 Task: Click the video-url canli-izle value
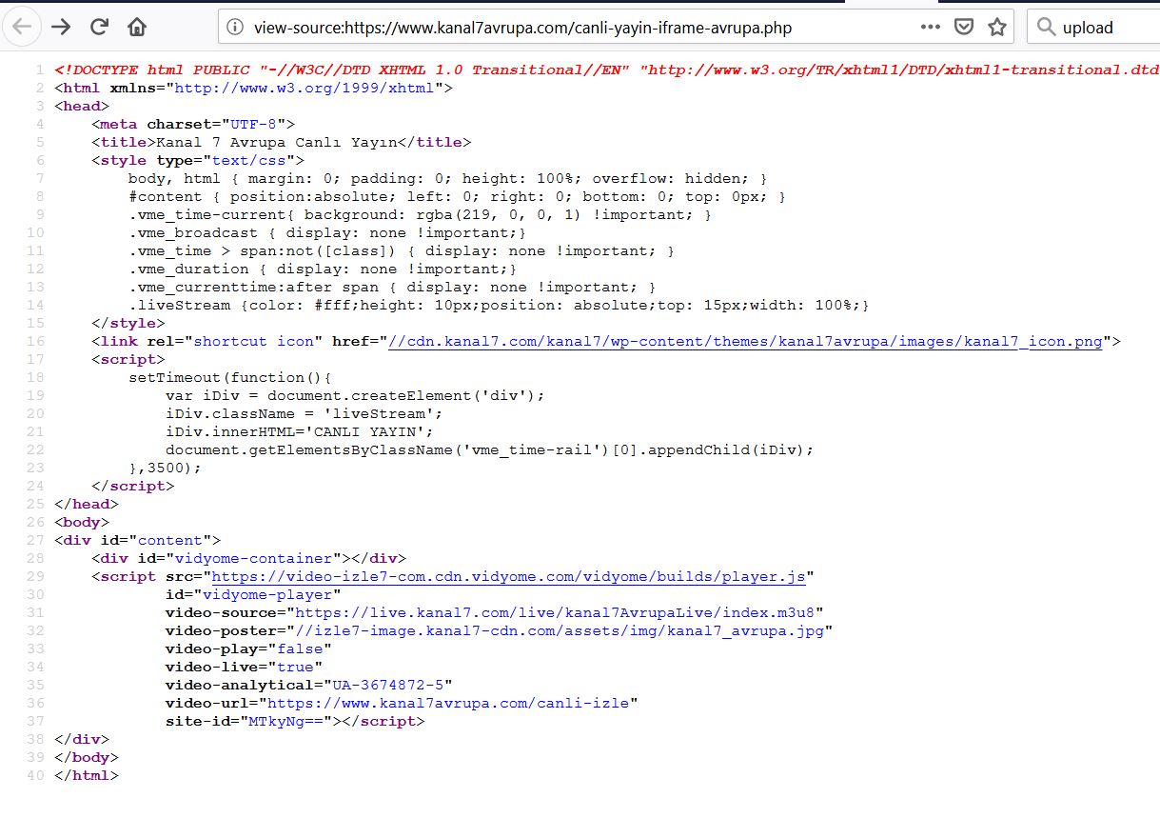click(448, 703)
